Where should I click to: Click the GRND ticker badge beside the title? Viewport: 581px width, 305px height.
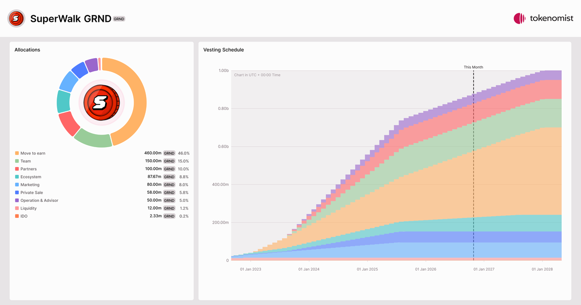(x=119, y=19)
